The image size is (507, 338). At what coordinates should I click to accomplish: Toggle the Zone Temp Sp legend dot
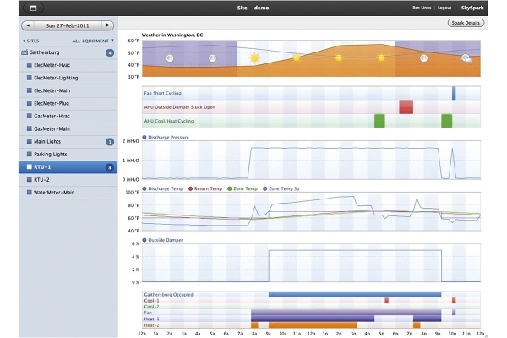(x=265, y=188)
